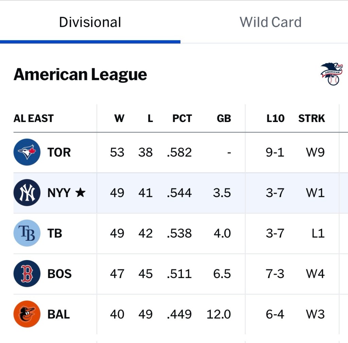The width and height of the screenshot is (348, 343).
Task: Select the BAL team name
Action: tap(59, 314)
